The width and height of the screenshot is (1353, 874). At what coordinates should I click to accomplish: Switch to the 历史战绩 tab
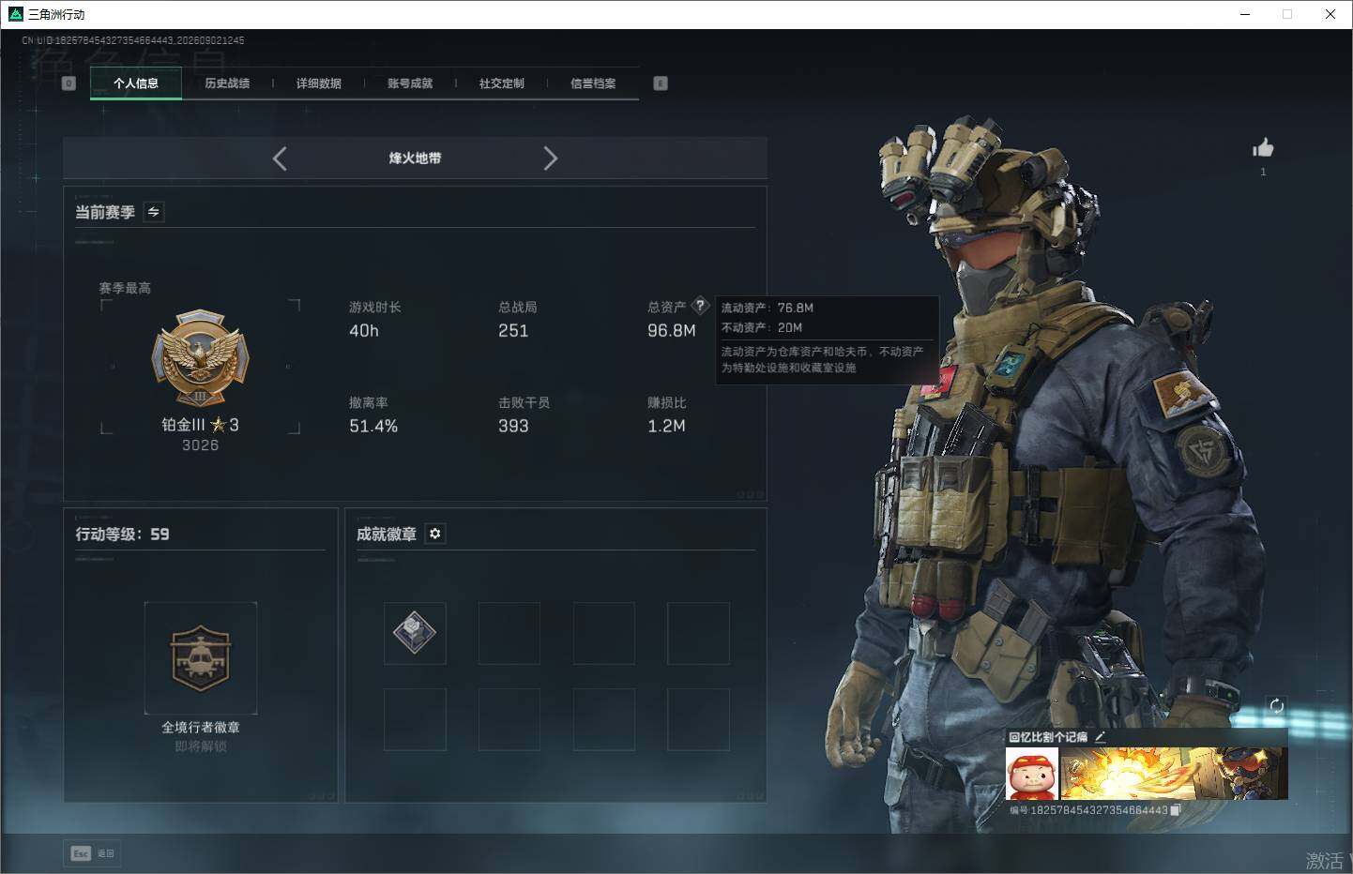227,83
